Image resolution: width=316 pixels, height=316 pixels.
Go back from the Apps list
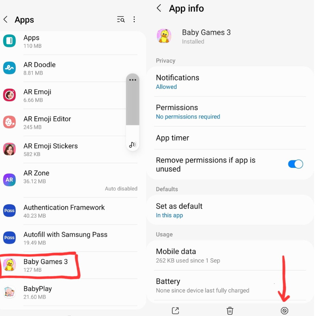coord(6,19)
